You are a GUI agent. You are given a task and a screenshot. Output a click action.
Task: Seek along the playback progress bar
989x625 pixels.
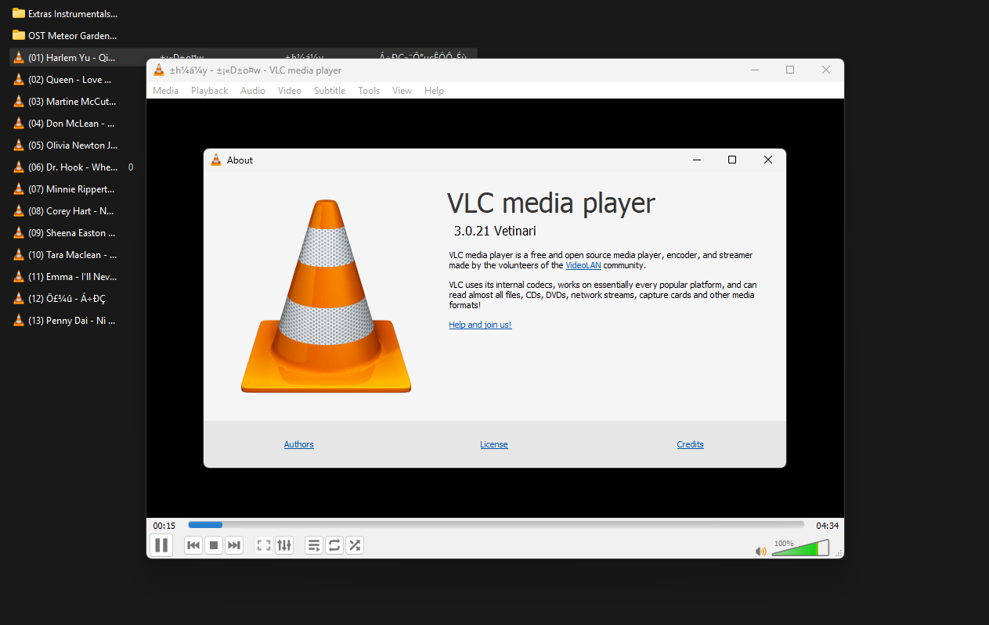point(496,525)
